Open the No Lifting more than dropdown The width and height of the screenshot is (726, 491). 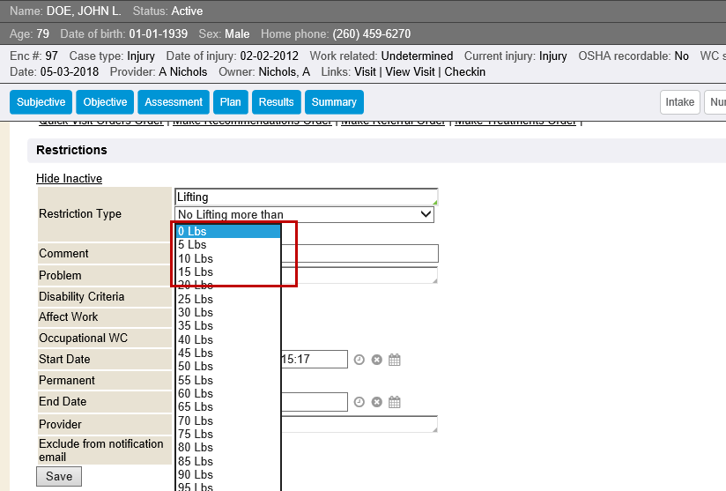point(305,214)
